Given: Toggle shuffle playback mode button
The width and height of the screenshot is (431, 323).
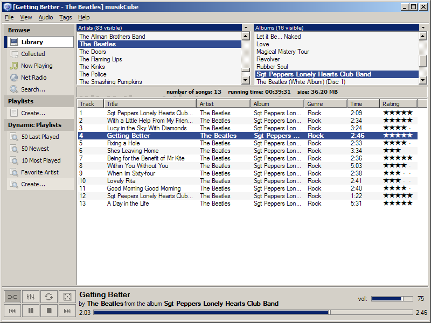Looking at the screenshot, I should tap(12, 297).
